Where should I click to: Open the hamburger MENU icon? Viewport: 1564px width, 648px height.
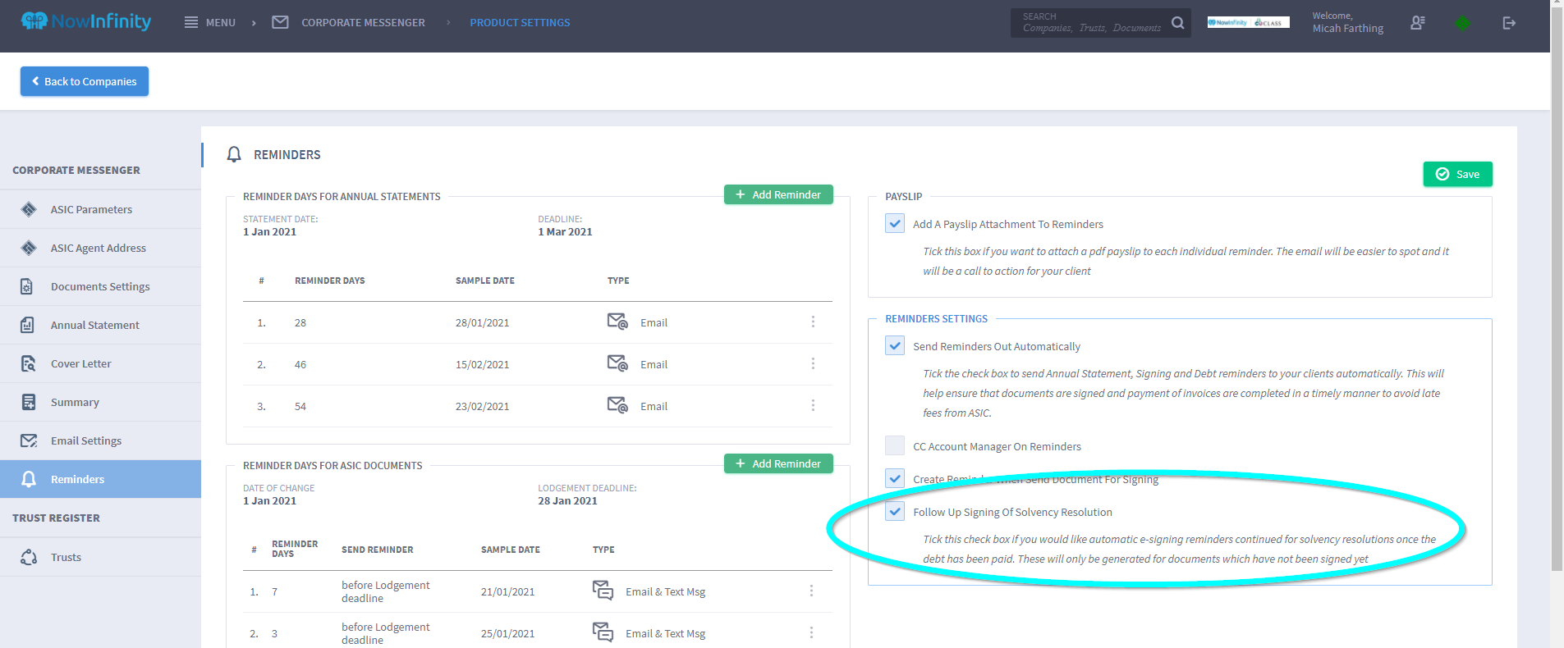191,22
